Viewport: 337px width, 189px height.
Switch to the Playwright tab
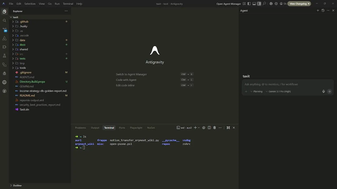click(x=136, y=128)
